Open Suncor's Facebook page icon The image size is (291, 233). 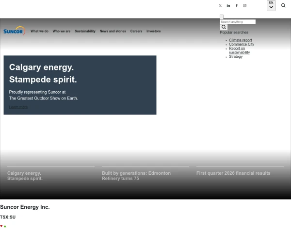[x=237, y=5]
